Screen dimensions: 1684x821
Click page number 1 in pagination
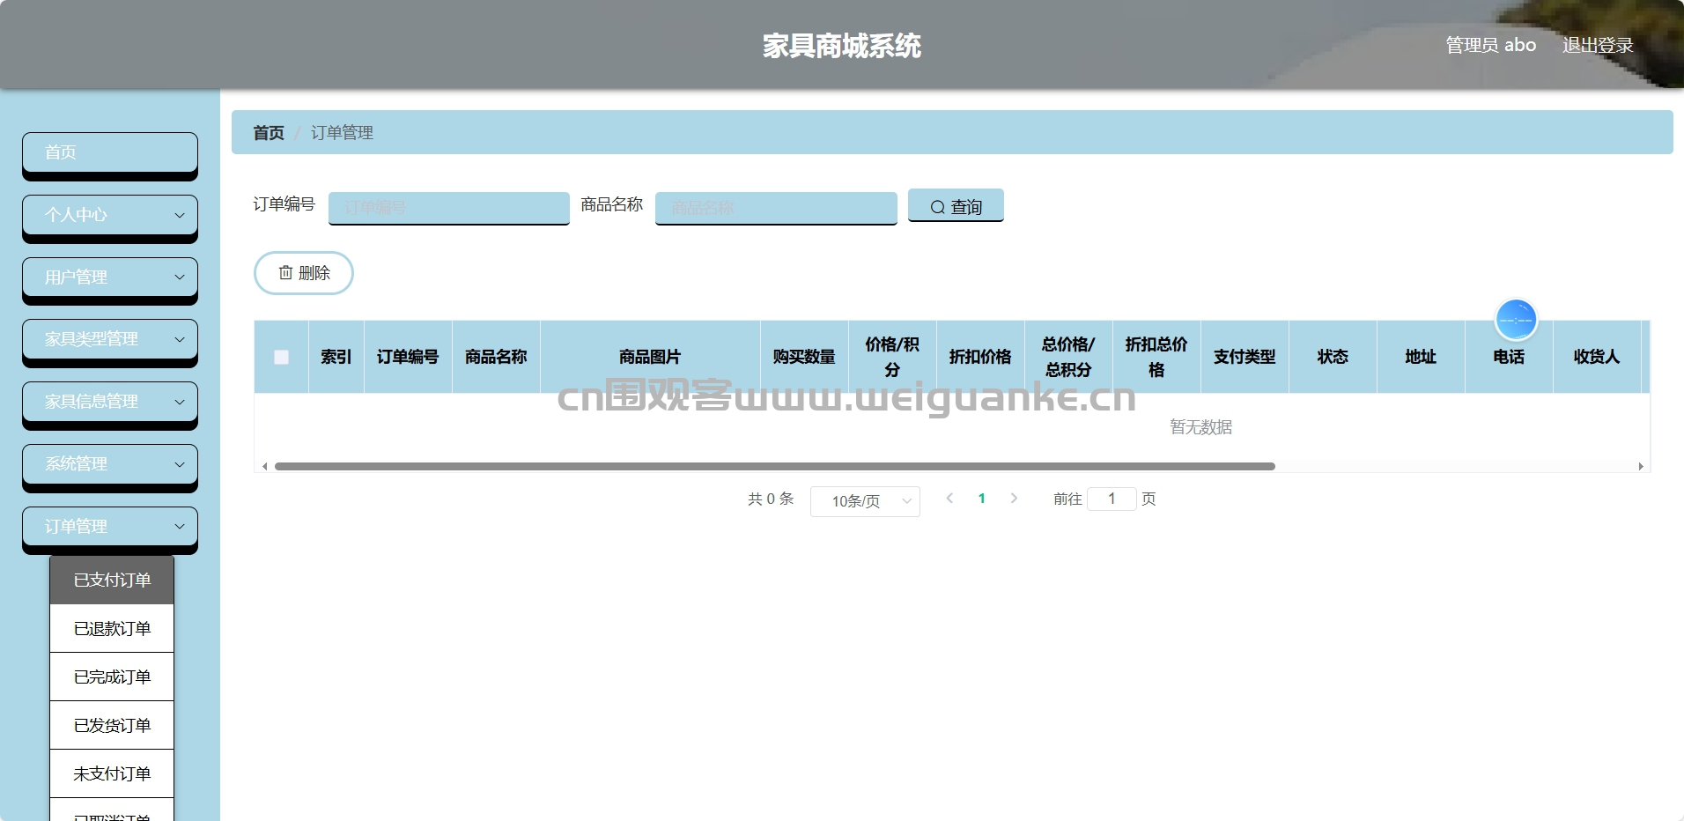point(982,499)
